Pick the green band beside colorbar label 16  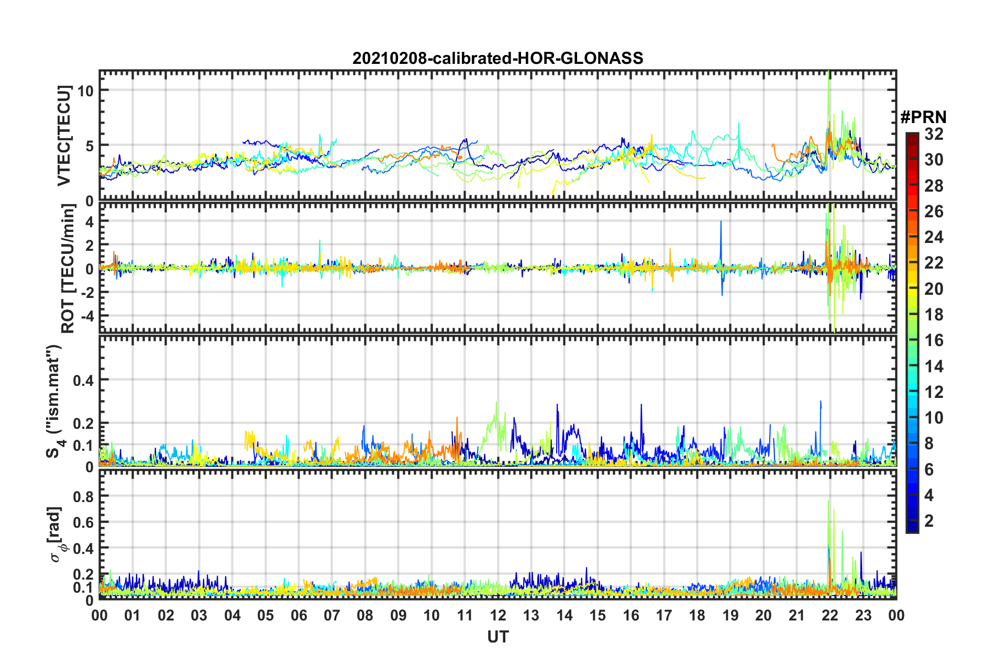912,340
